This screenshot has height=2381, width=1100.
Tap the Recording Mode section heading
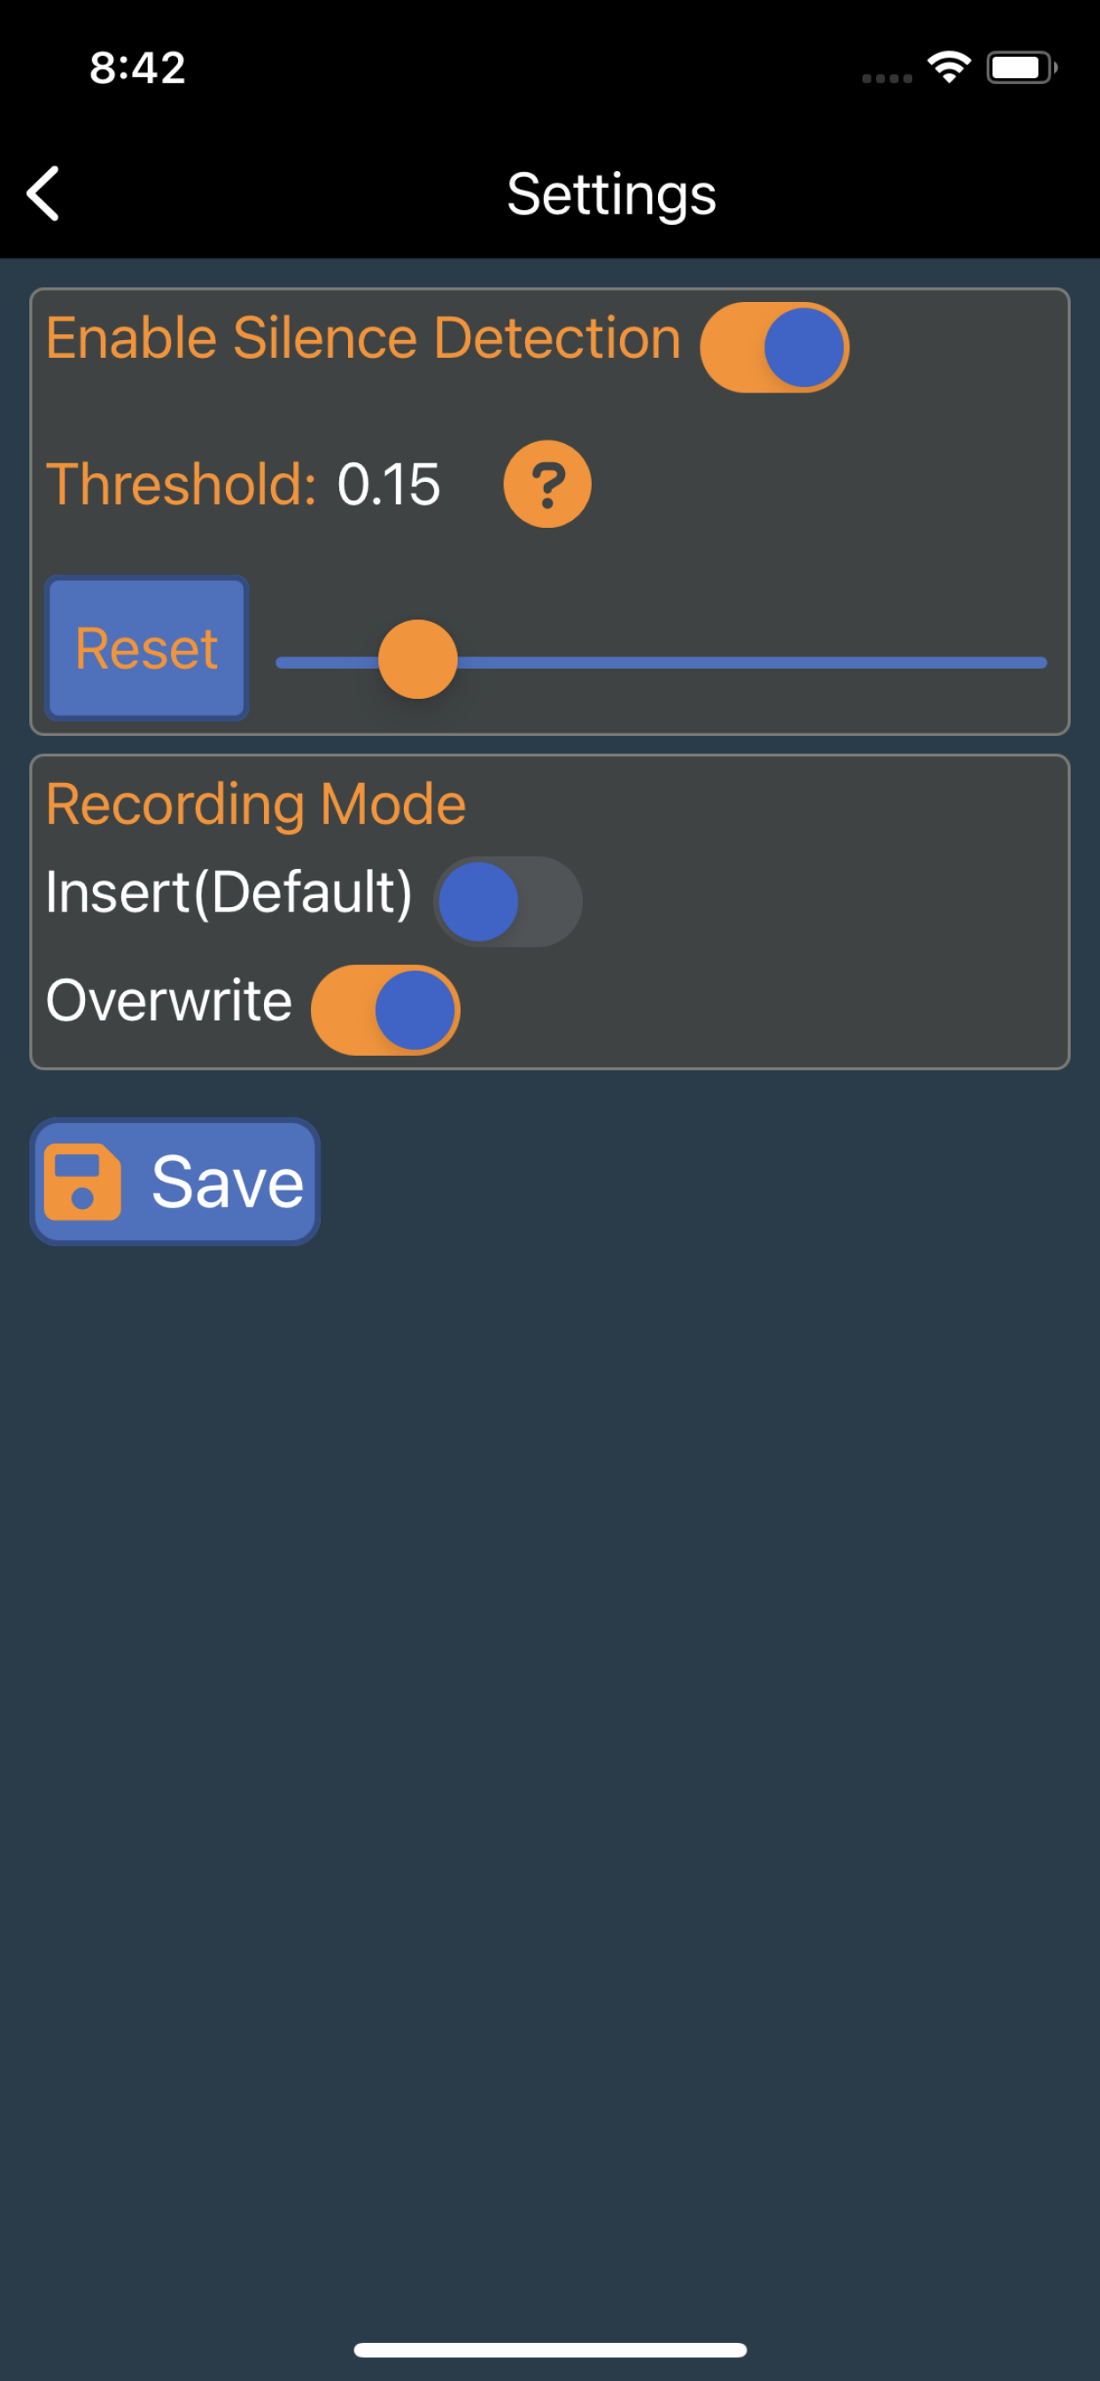256,804
